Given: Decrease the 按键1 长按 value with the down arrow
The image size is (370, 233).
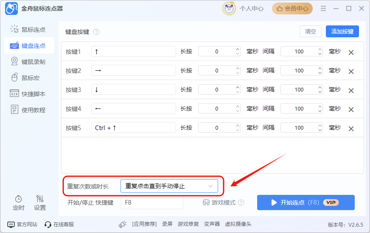Looking at the screenshot, I should [x=238, y=54].
